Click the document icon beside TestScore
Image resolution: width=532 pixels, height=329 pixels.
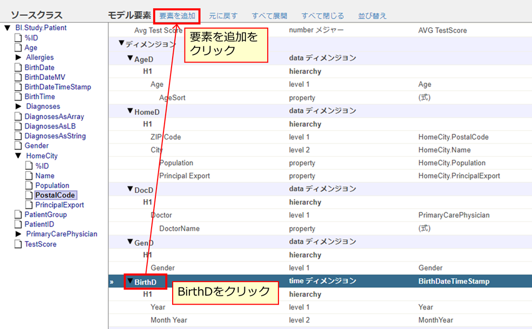(18, 244)
